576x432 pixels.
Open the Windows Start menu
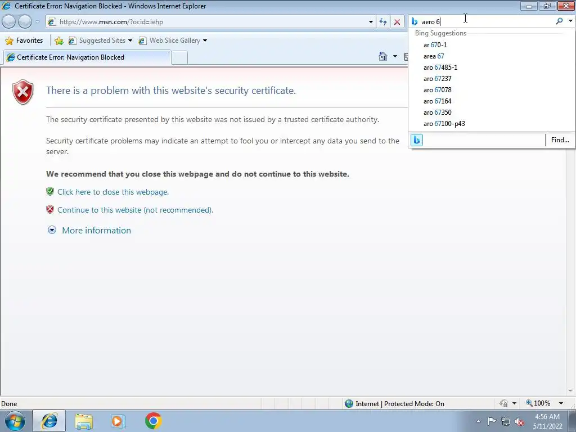point(15,421)
